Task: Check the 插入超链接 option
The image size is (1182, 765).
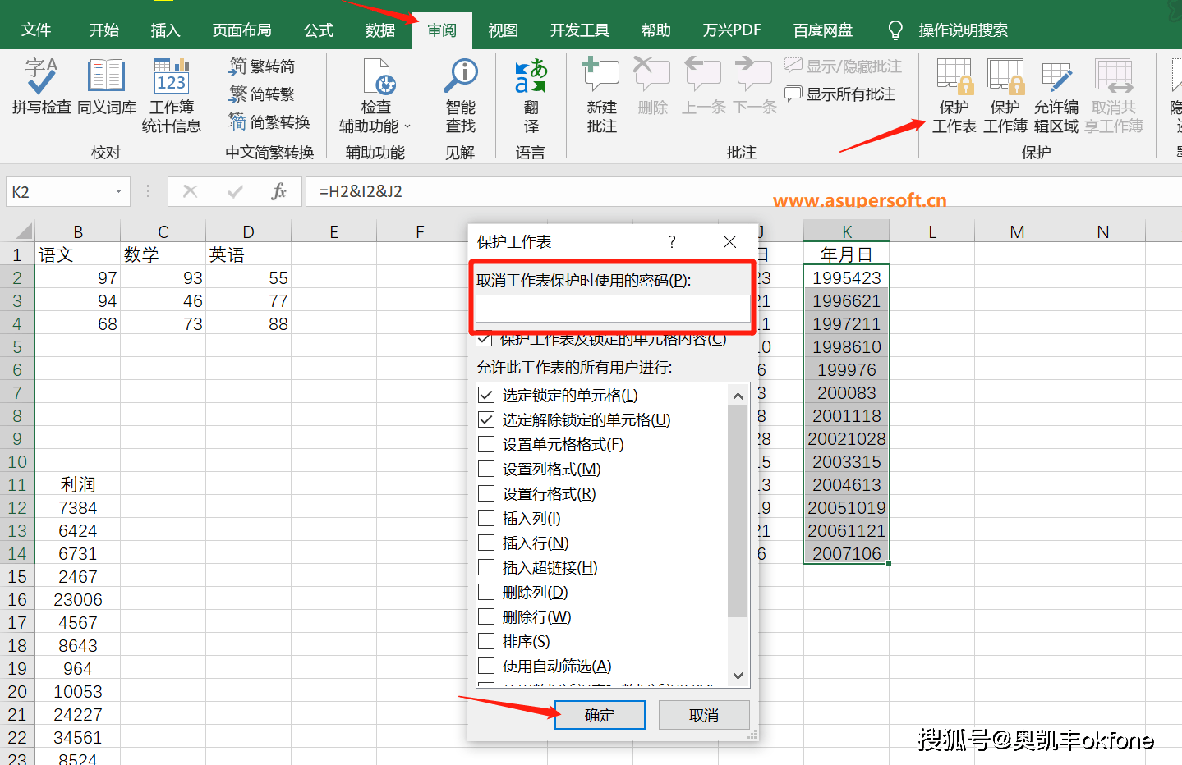Action: 486,568
